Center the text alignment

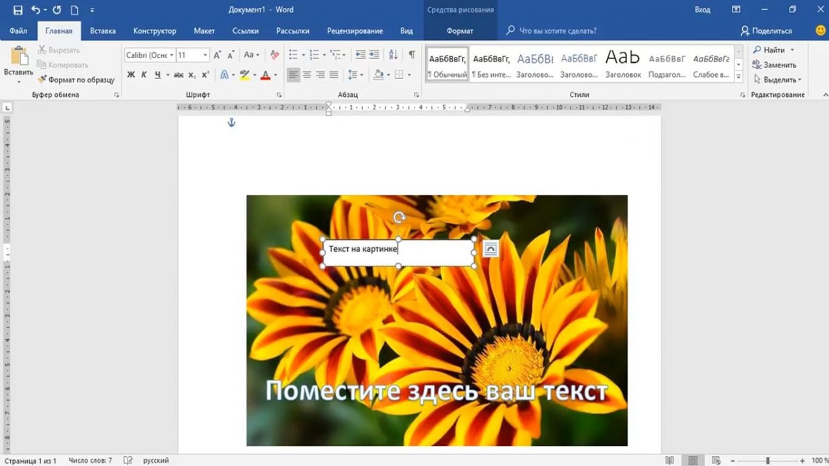click(307, 75)
